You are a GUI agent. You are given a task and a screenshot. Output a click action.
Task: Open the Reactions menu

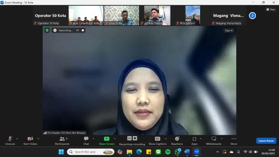[177, 140]
